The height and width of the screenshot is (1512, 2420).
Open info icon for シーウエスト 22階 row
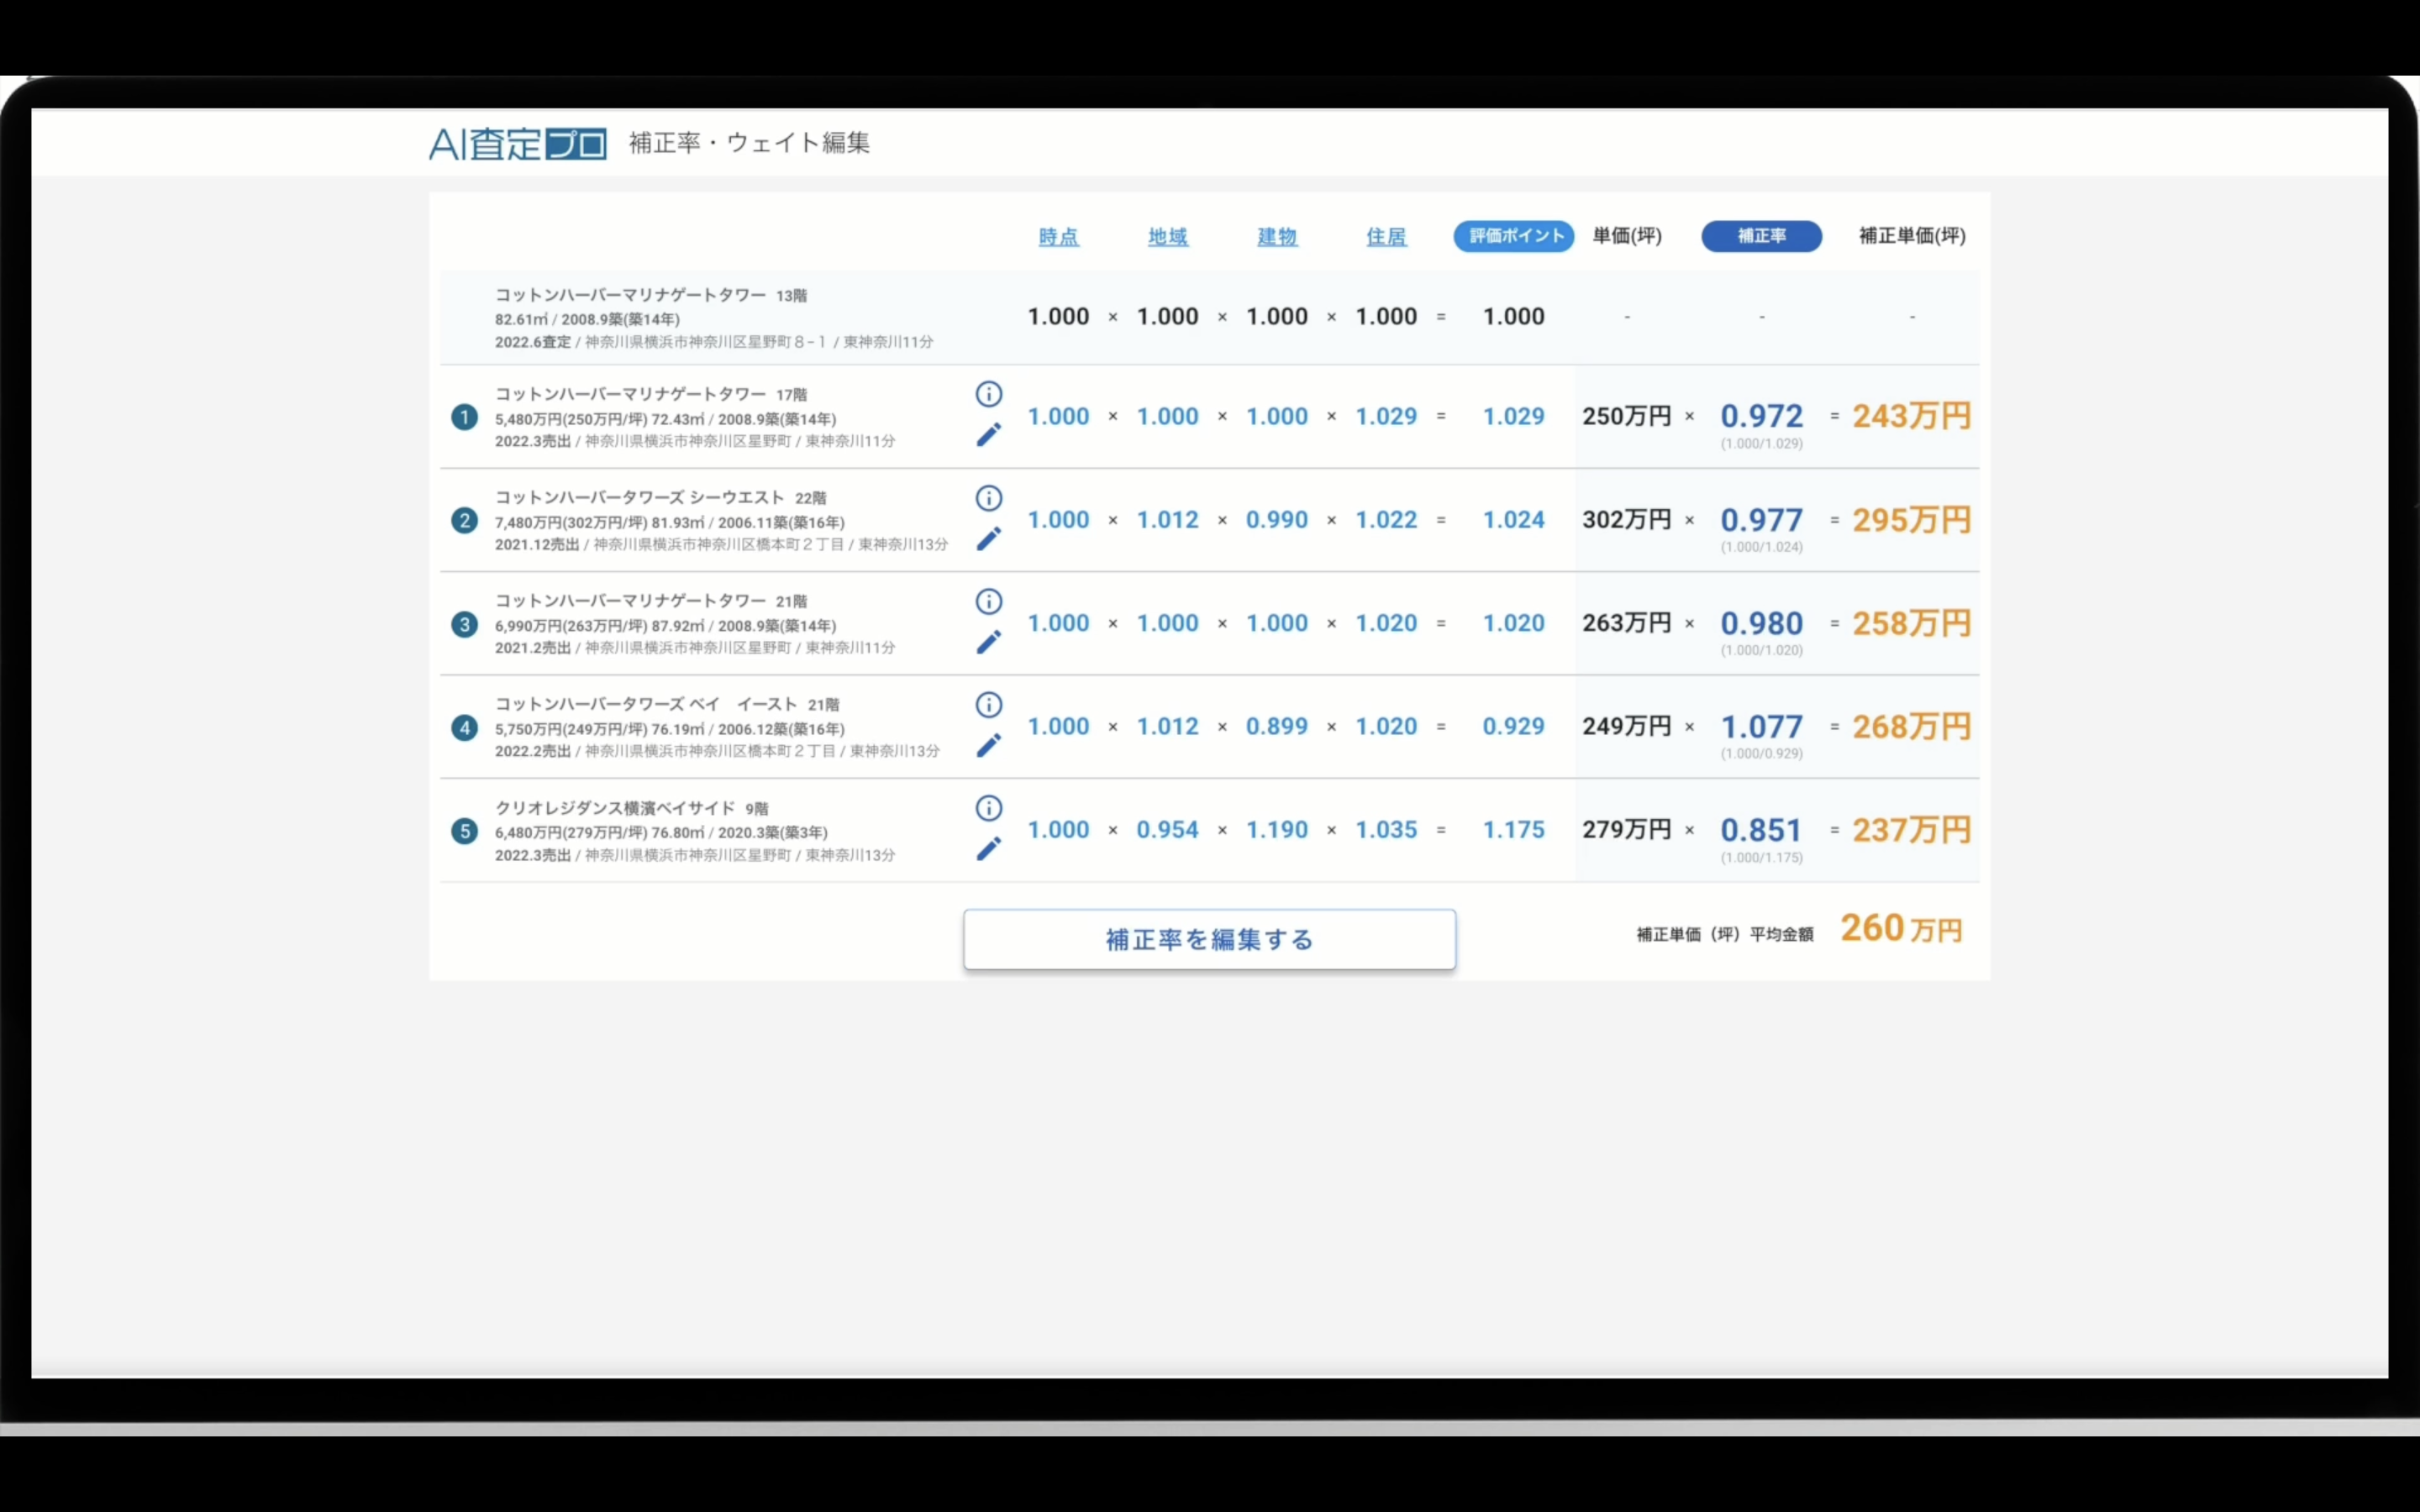(988, 498)
